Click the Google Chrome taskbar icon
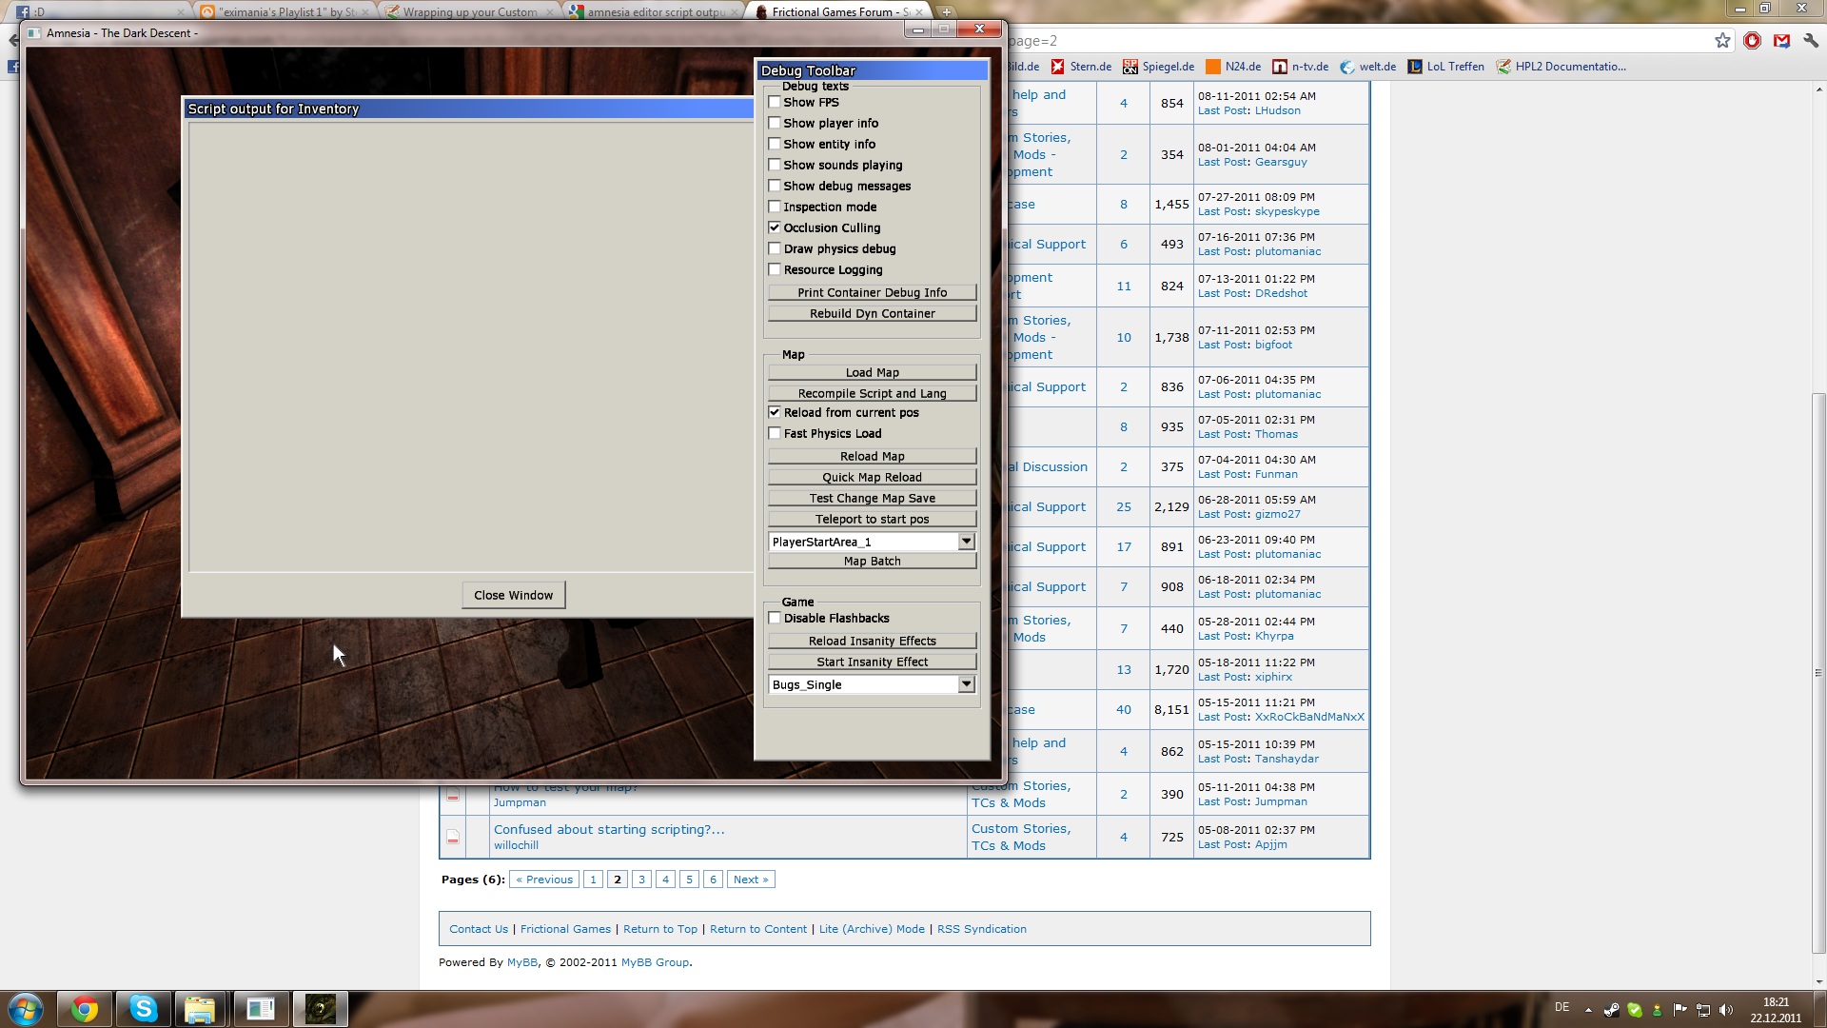This screenshot has height=1028, width=1827. 85,1009
